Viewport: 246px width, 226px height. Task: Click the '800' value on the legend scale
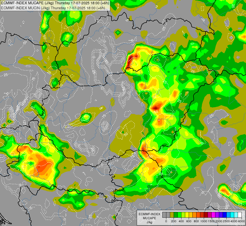[196, 221]
